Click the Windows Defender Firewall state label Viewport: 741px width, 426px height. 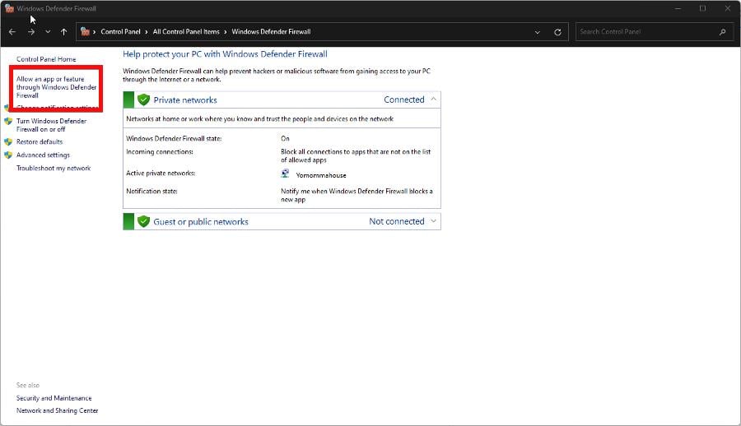click(x=174, y=138)
